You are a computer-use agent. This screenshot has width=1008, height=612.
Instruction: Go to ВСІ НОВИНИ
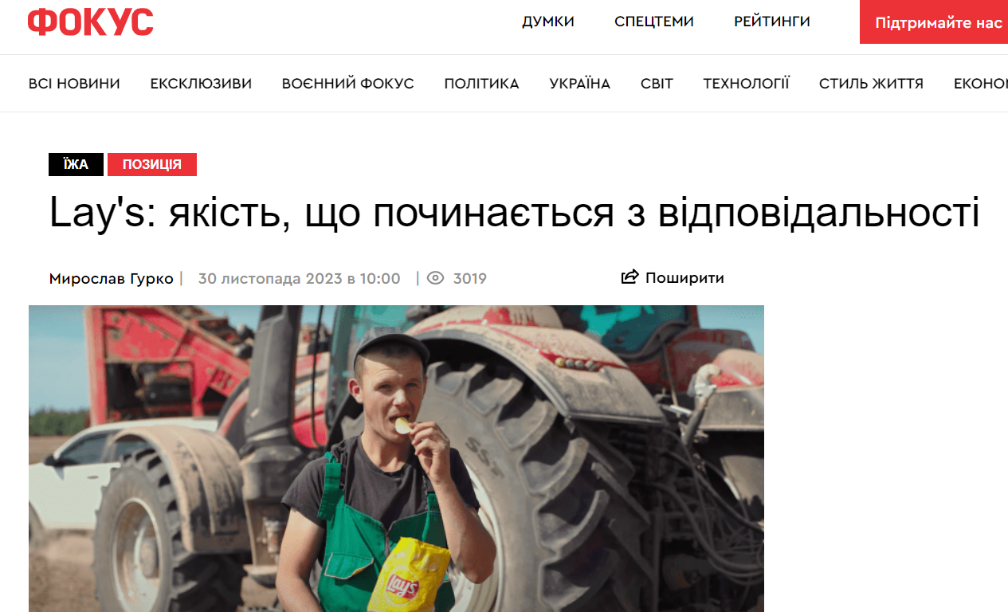[74, 84]
